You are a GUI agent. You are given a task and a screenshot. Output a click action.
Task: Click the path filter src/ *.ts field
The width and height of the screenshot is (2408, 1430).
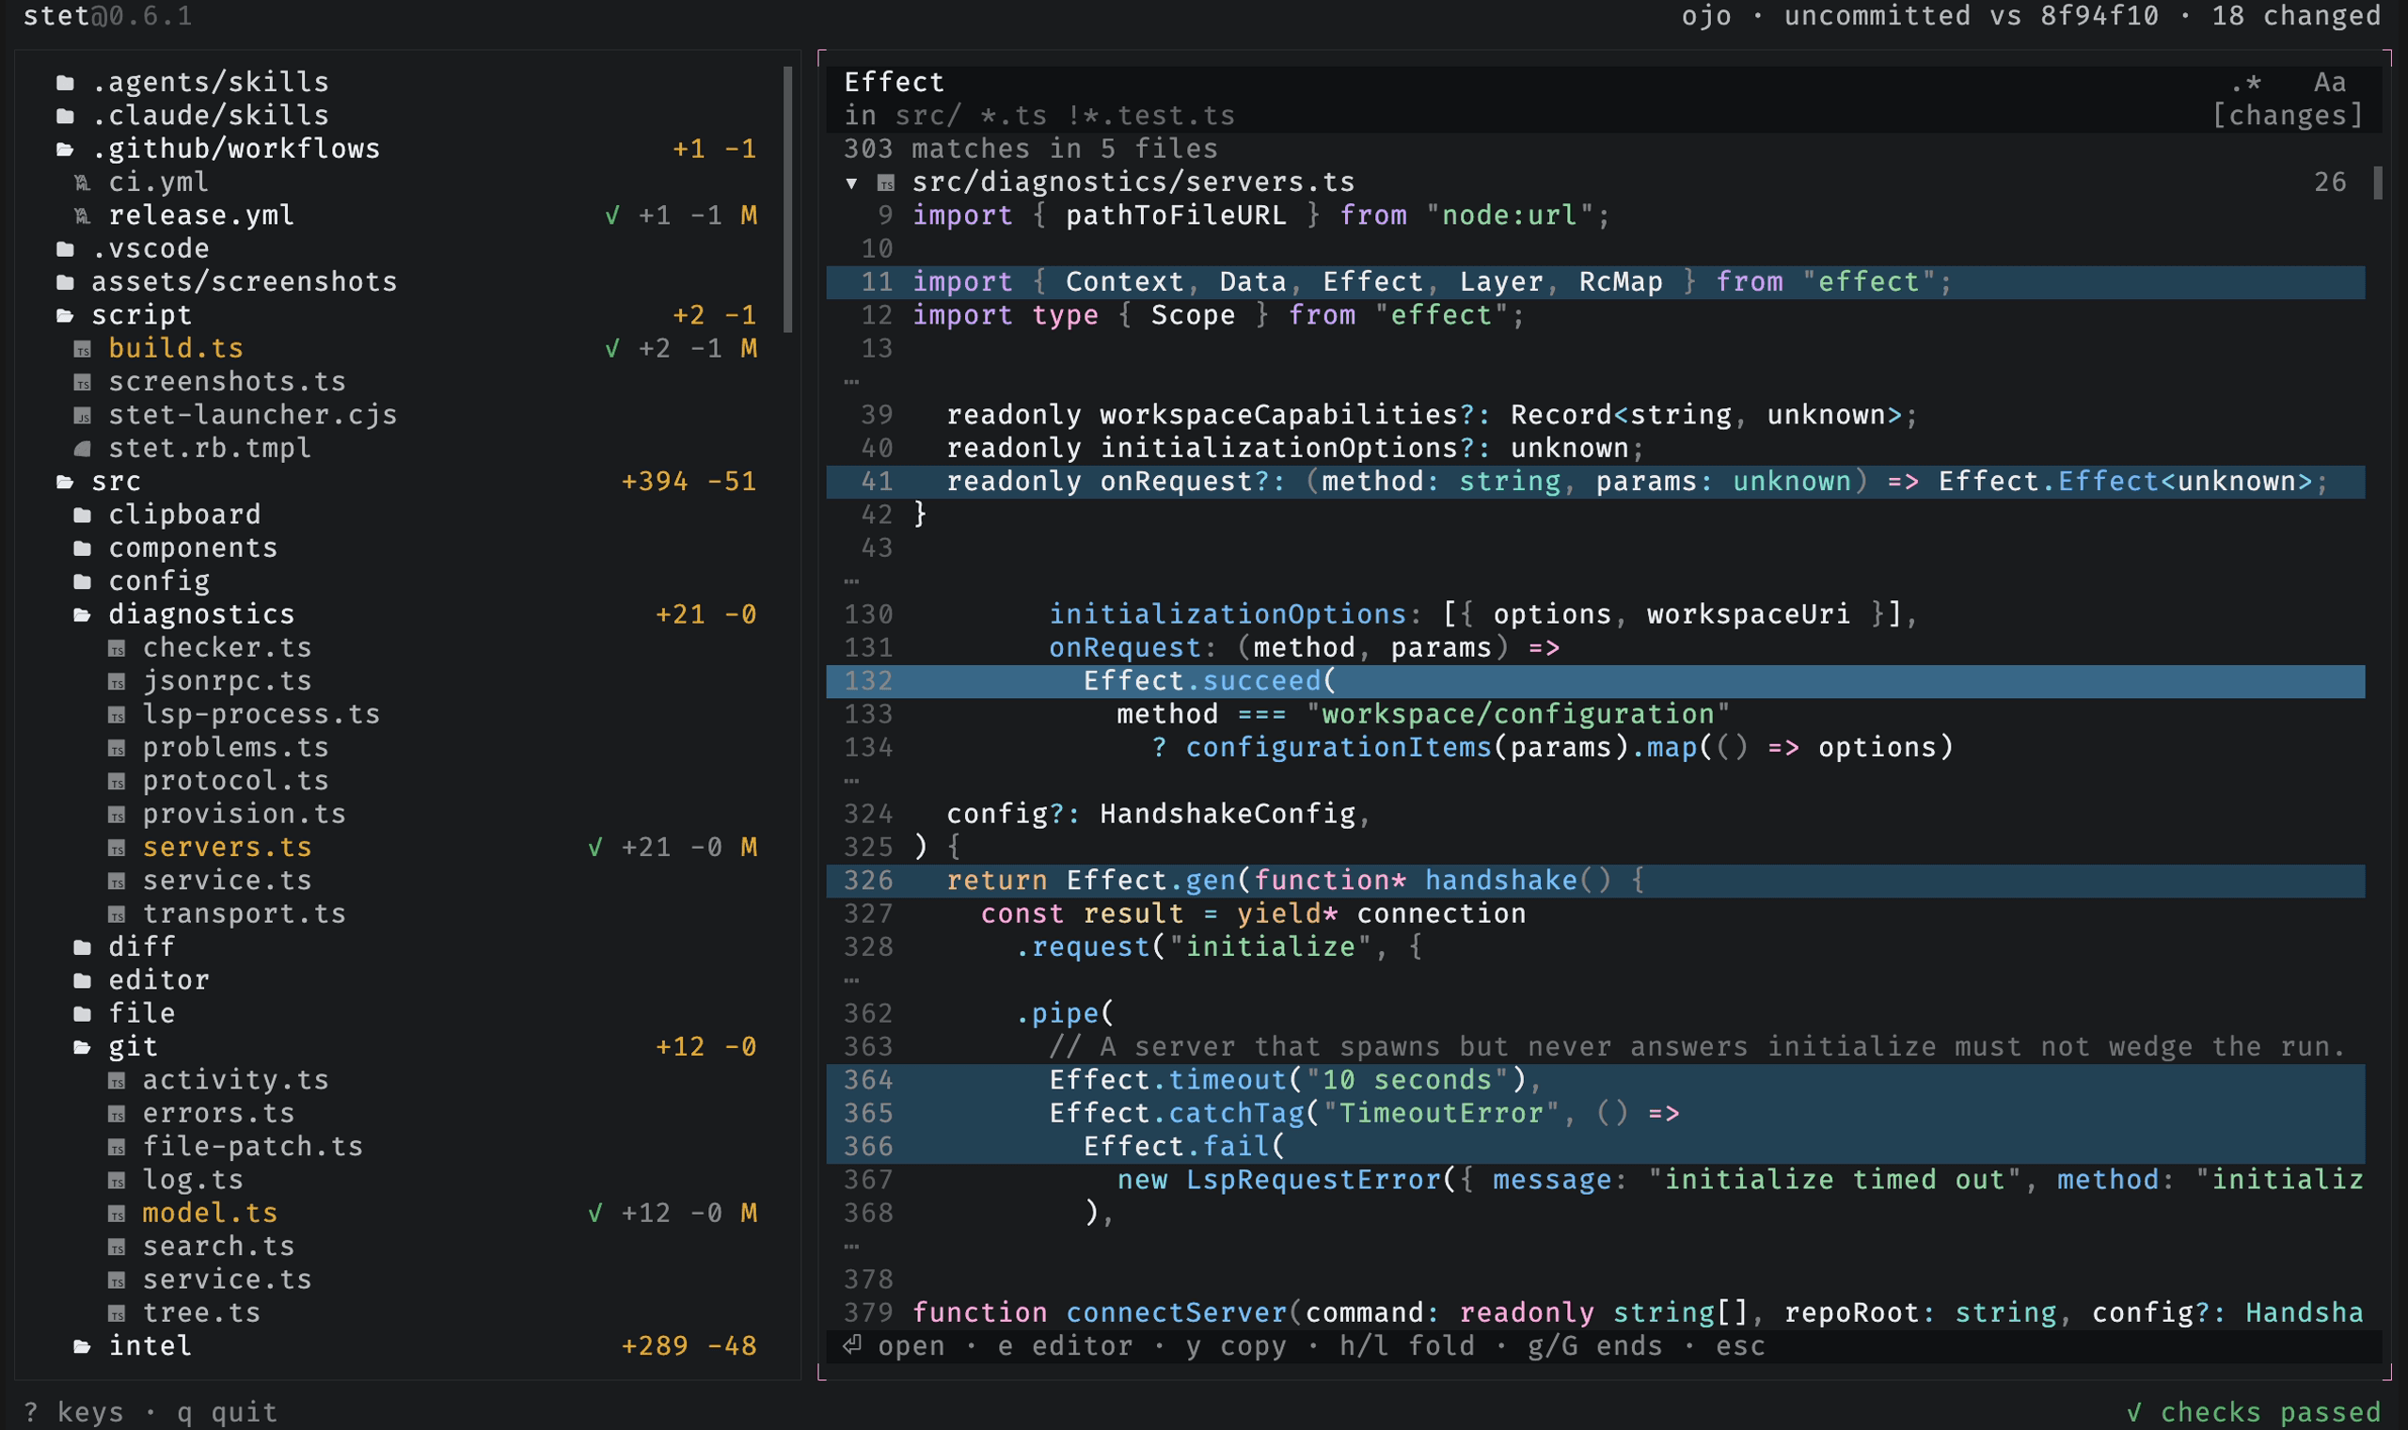(x=1039, y=116)
